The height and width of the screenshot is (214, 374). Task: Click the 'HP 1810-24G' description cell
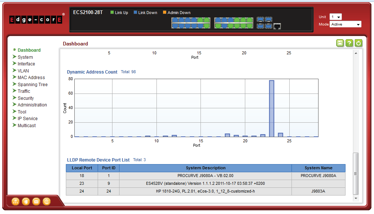tap(205, 191)
